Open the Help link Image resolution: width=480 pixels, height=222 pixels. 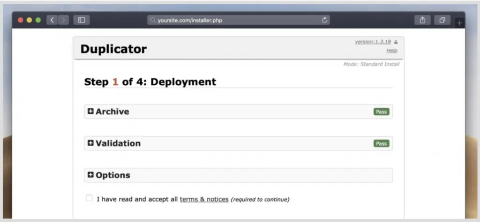click(x=391, y=51)
